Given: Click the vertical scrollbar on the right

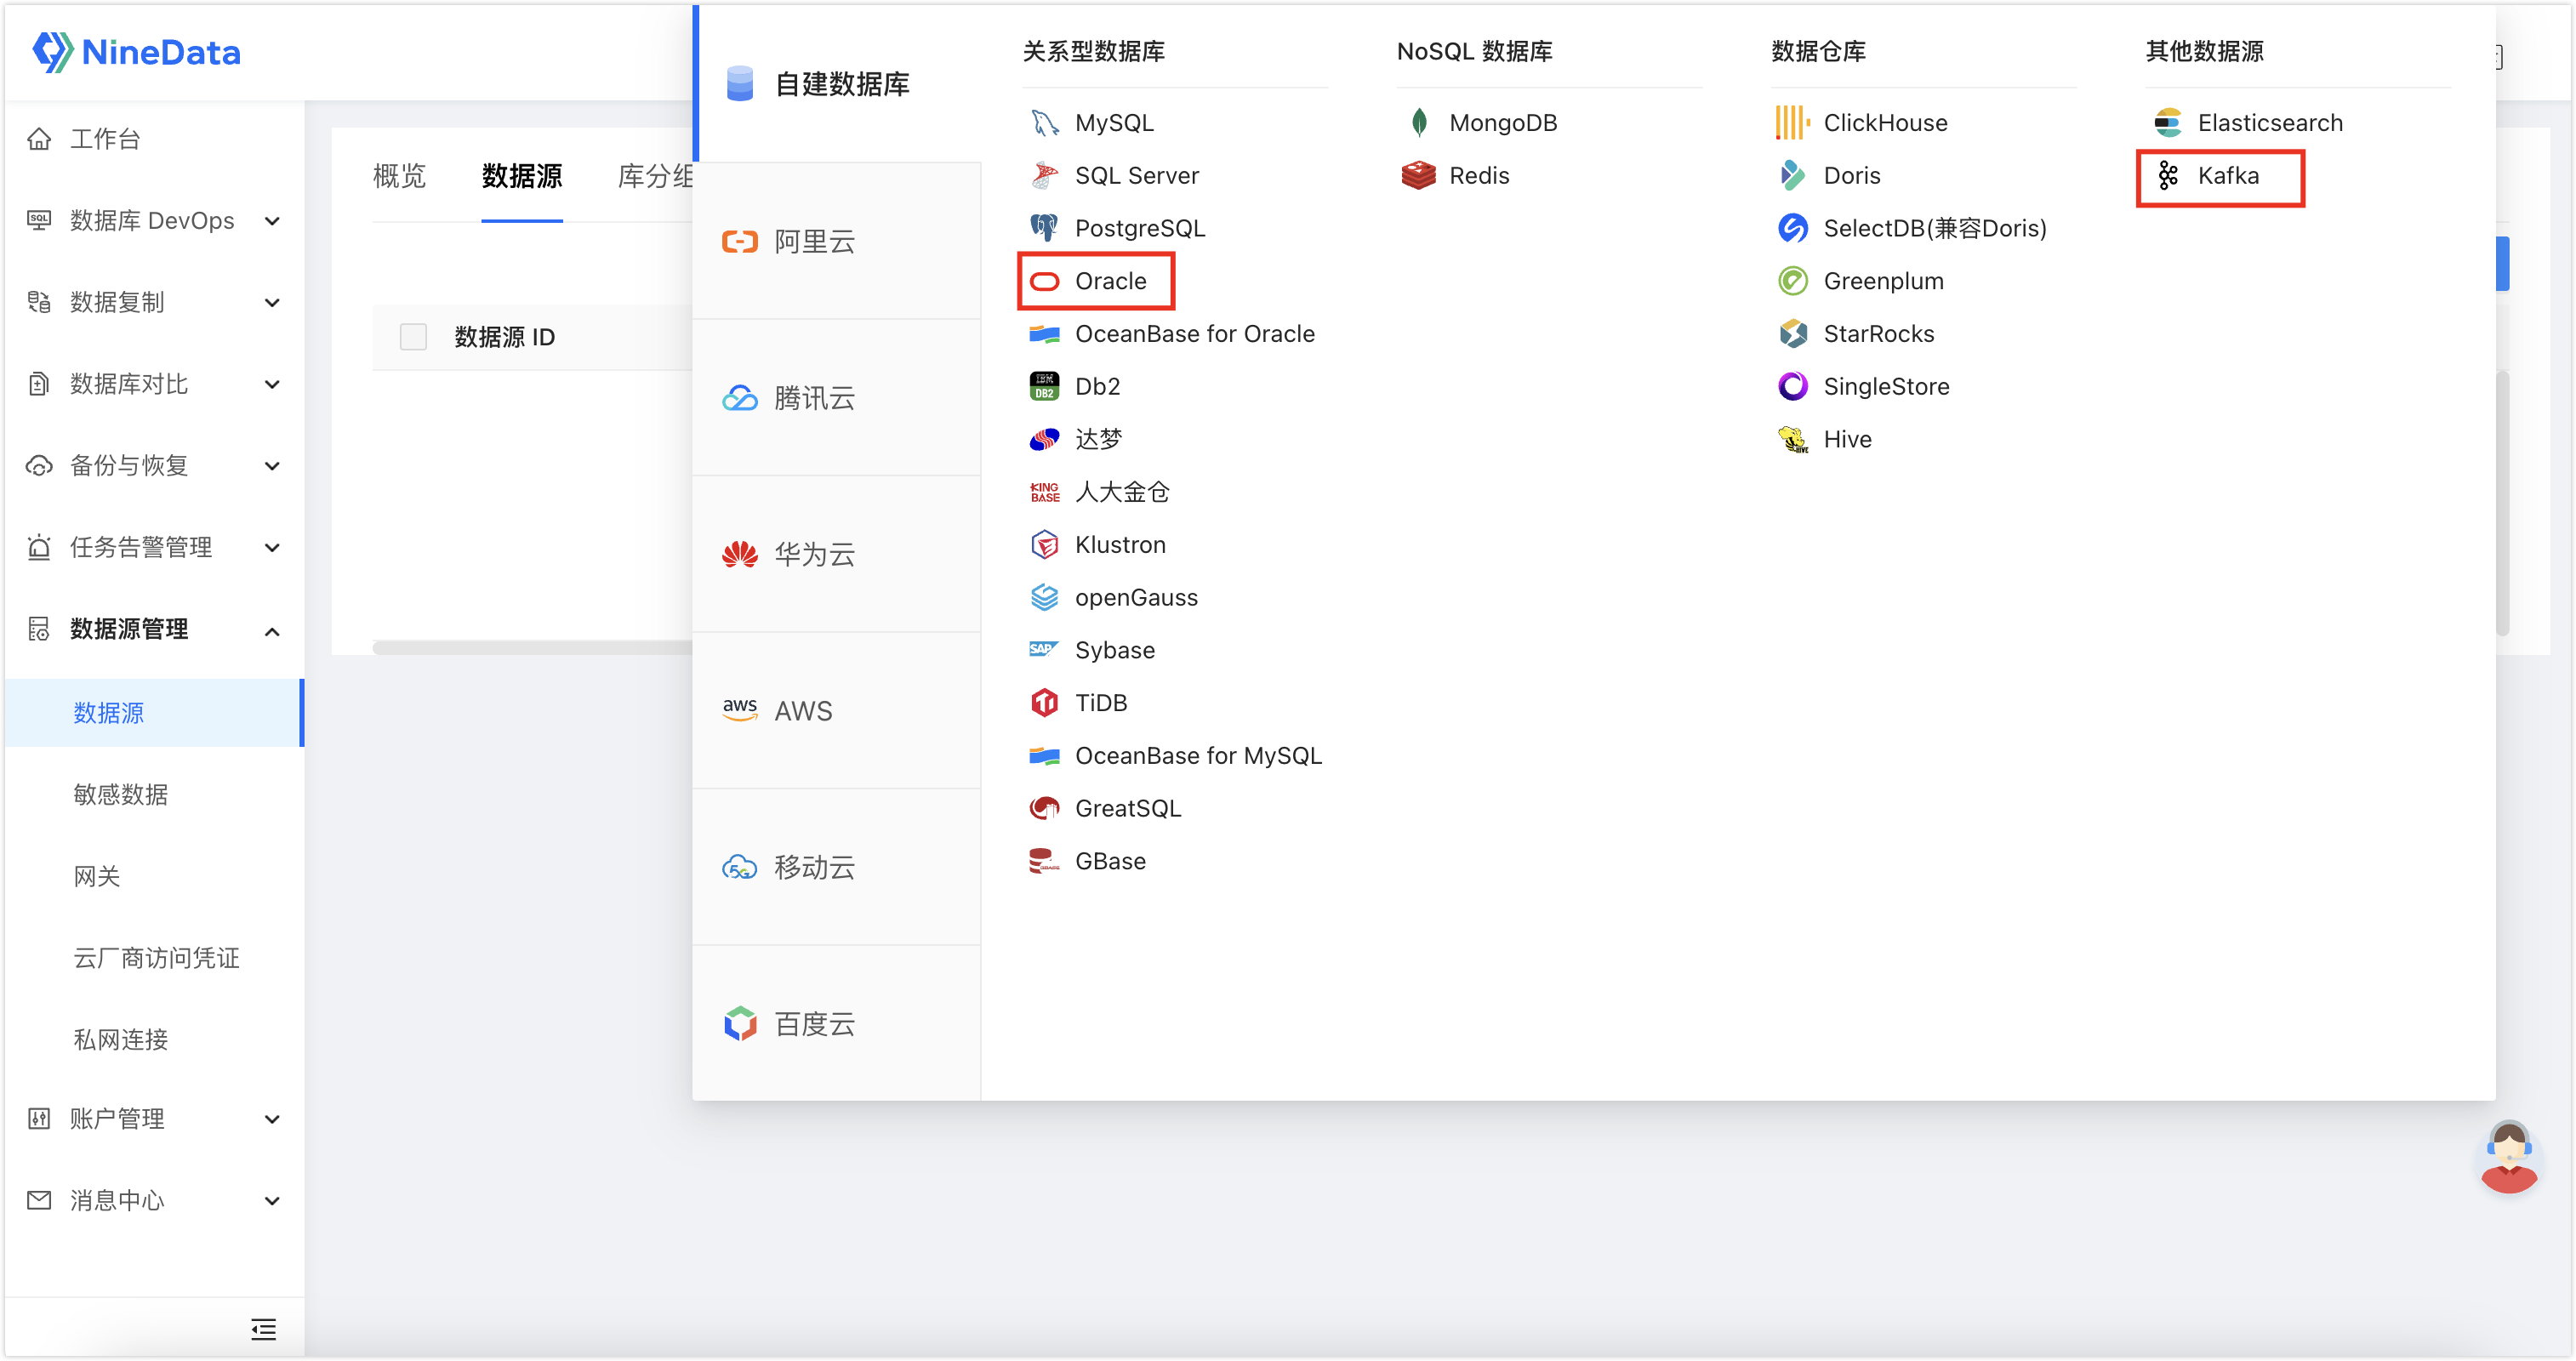Looking at the screenshot, I should tap(2502, 503).
